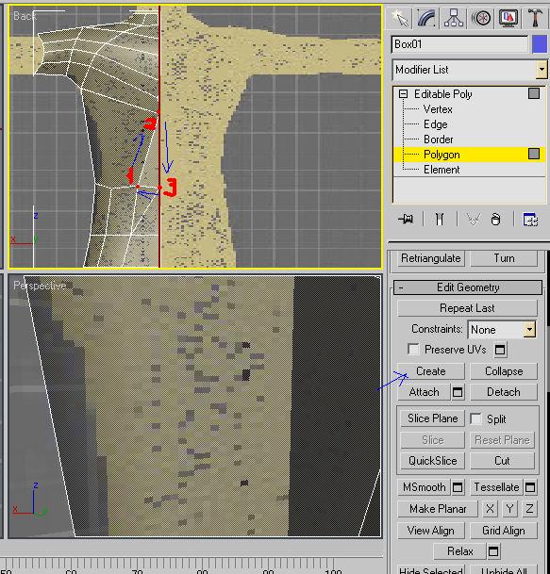The height and width of the screenshot is (574, 550).
Task: Click the Pin Stack icon
Action: click(x=406, y=220)
